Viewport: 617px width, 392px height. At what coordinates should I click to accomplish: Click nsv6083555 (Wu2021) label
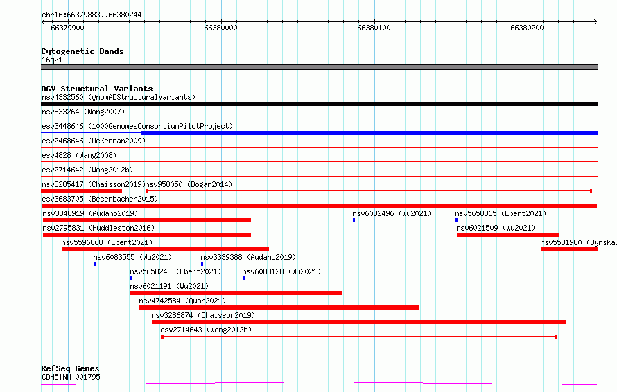132,257
